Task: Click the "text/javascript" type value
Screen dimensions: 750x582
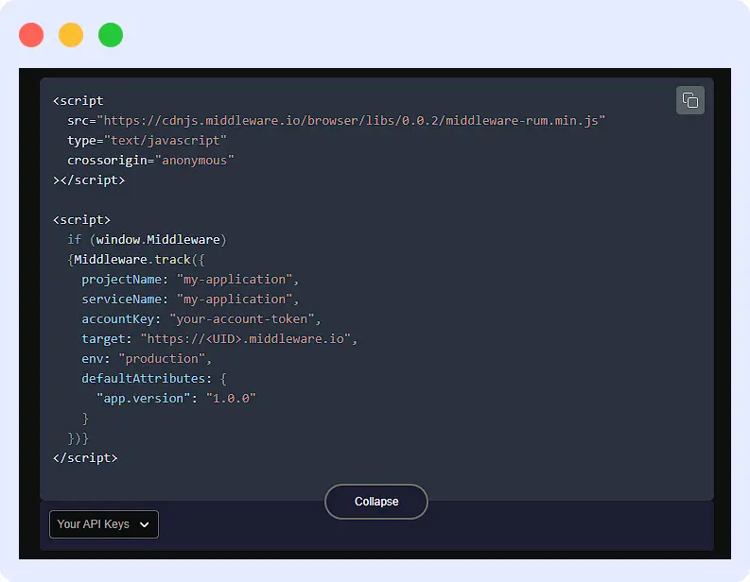Action: click(x=165, y=141)
